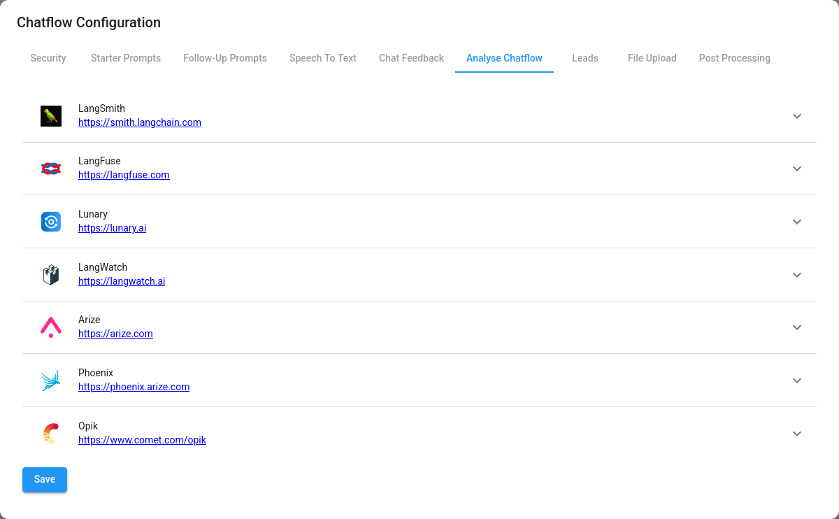
Task: Open the smith.langchain.com link
Action: click(x=139, y=122)
